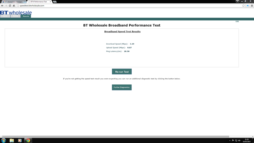Image resolution: width=254 pixels, height=143 pixels.
Task: Open the volume speaker icon
Action: (240, 140)
